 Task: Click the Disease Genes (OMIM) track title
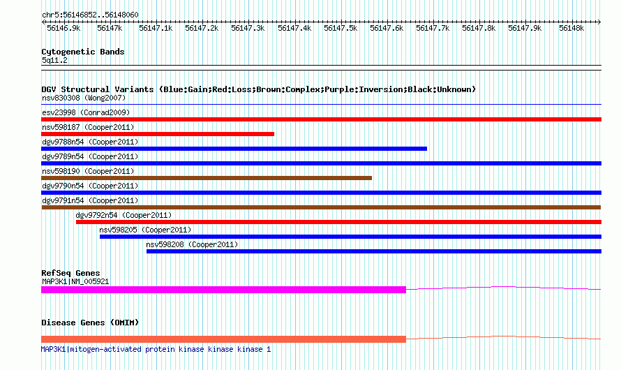[x=90, y=323]
